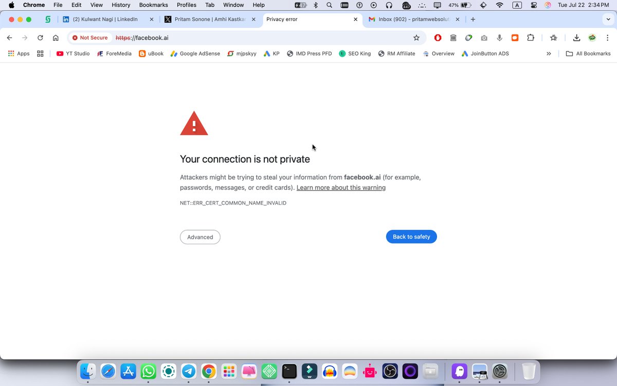Click the trash can extension icon
Screen dimensions: 617x386
click(453, 38)
